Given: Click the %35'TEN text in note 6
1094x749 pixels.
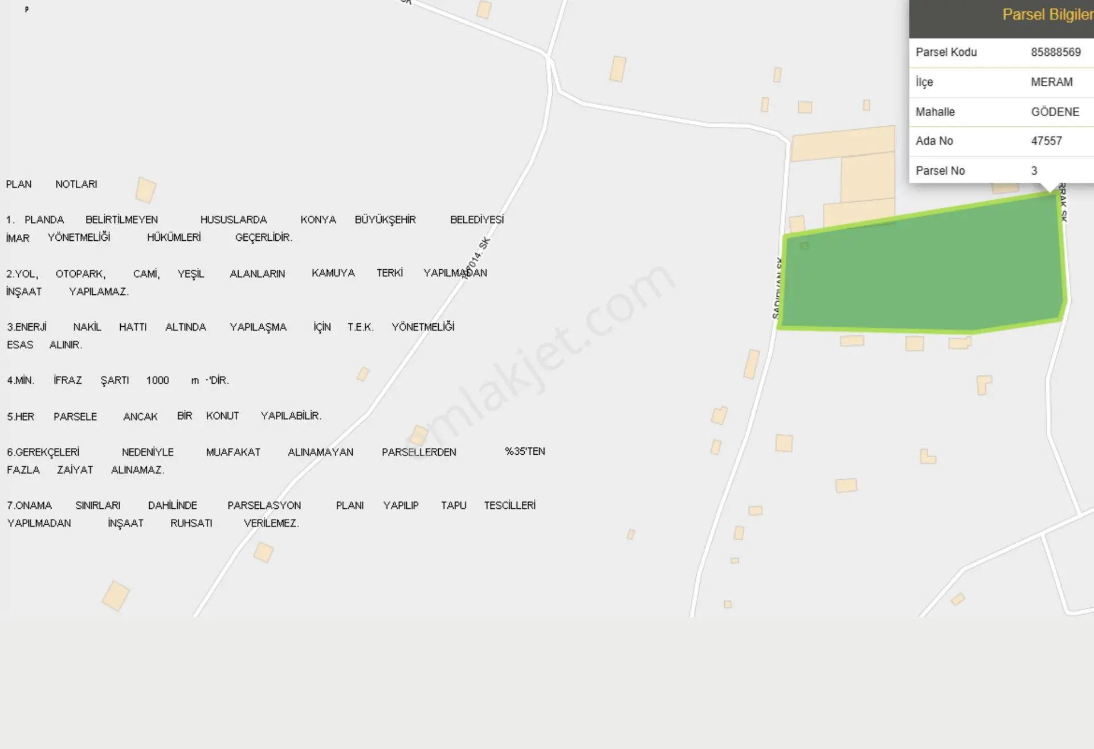Looking at the screenshot, I should click(525, 451).
